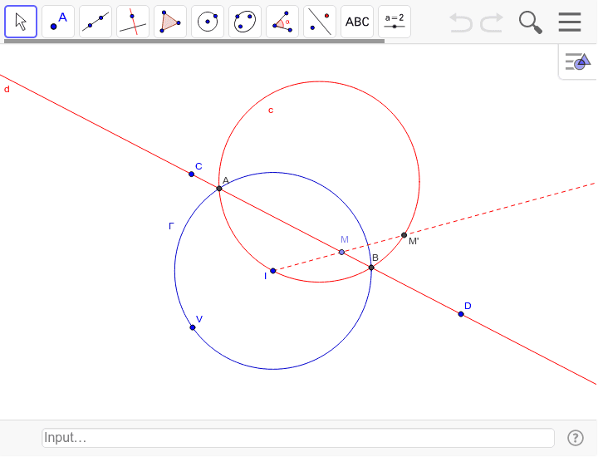
Task: Select intersection point B
Action: point(371,268)
